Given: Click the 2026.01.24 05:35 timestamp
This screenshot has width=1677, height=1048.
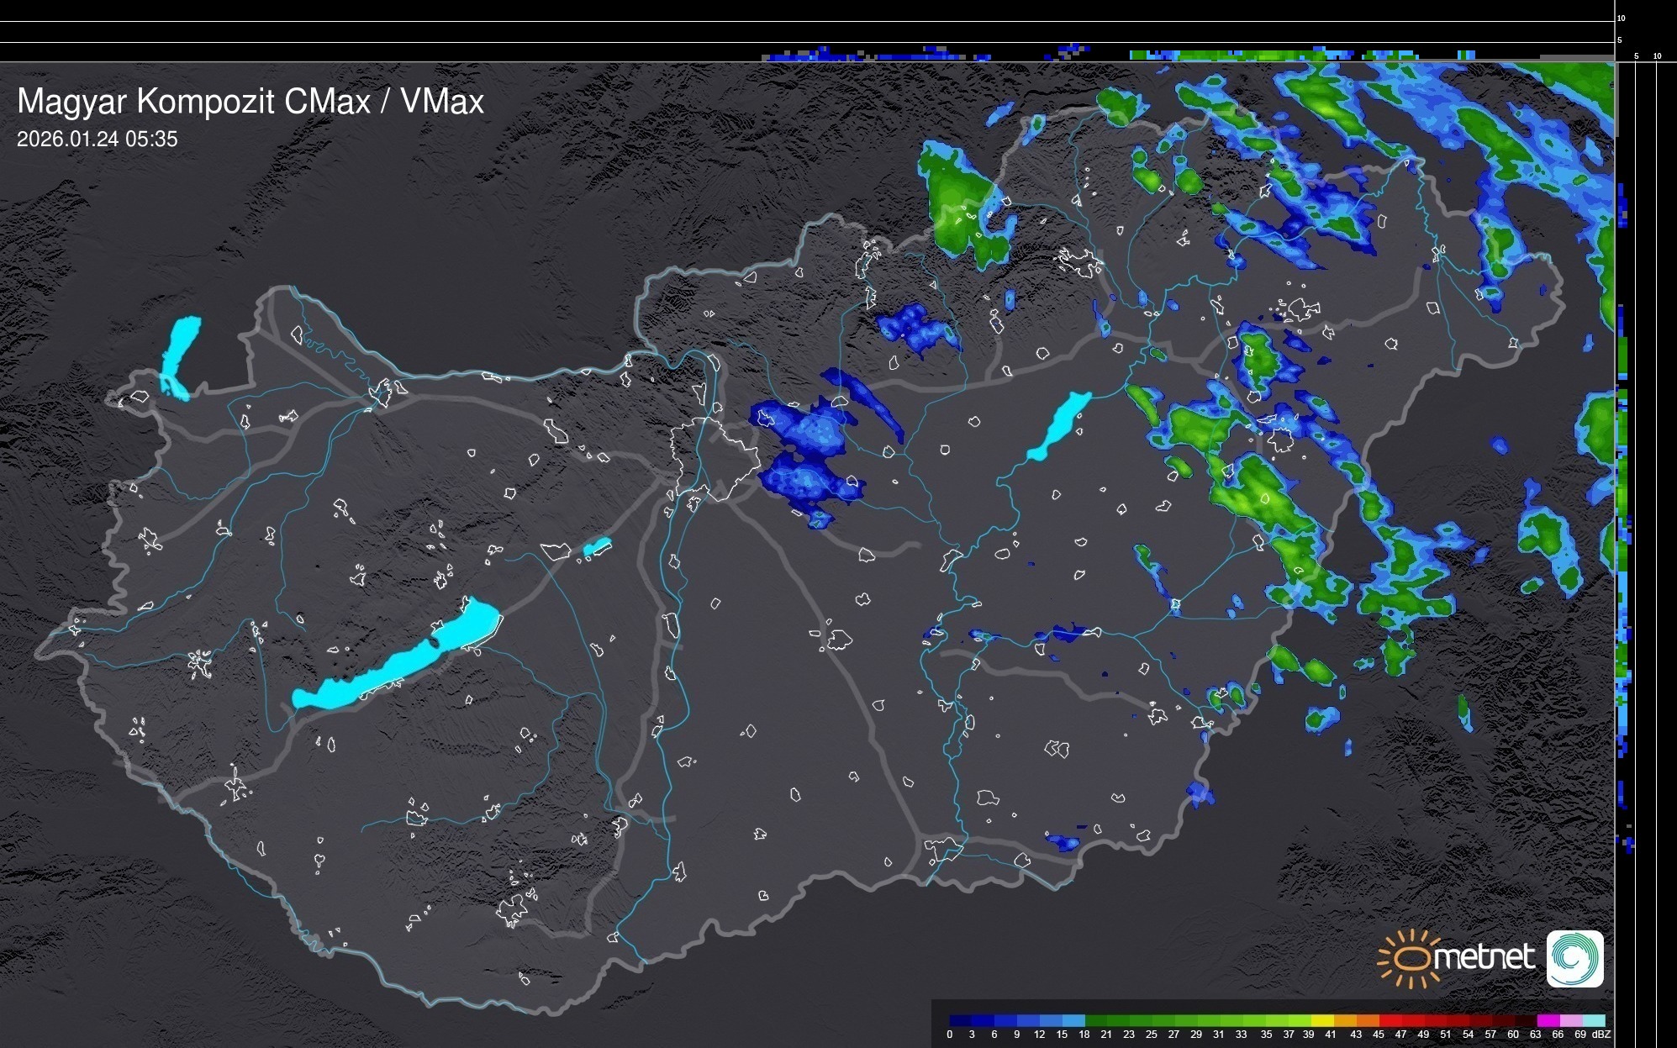Looking at the screenshot, I should pyautogui.click(x=98, y=140).
